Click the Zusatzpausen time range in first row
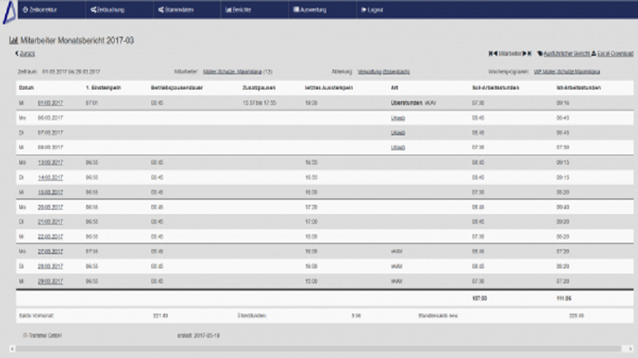The image size is (638, 358). tap(260, 103)
